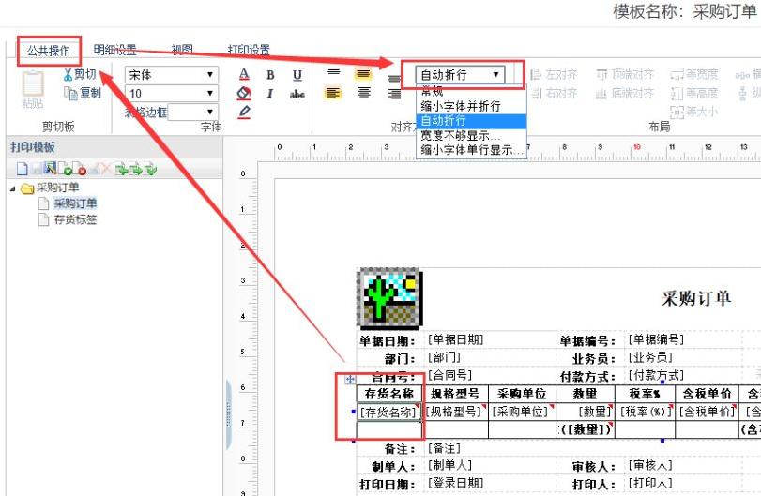Click the new template blank page icon

[20, 169]
